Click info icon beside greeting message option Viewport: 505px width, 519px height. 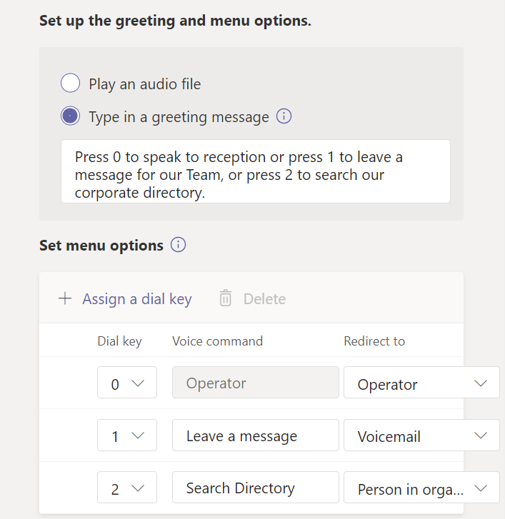(x=284, y=116)
